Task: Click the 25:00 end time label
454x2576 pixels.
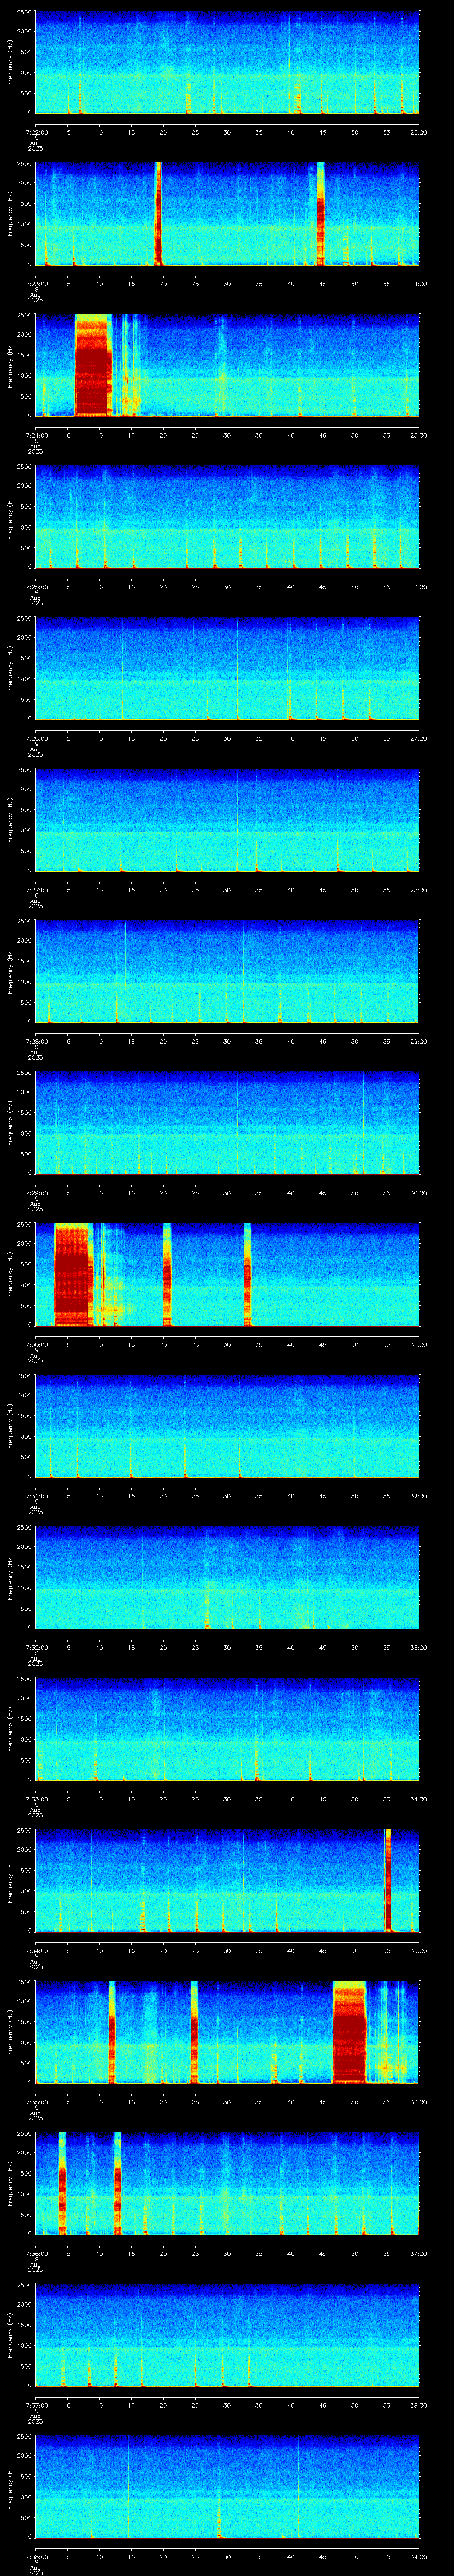Action: tap(418, 435)
